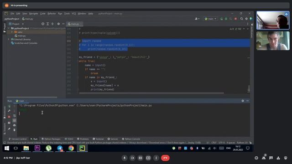Open Telegram from taskbar
This screenshot has height=164, width=292.
click(60, 148)
